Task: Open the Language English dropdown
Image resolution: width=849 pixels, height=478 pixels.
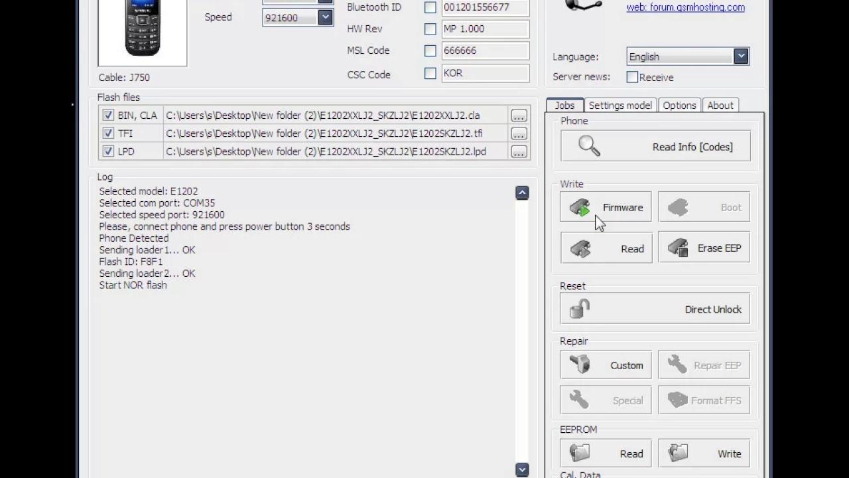Action: [x=741, y=56]
